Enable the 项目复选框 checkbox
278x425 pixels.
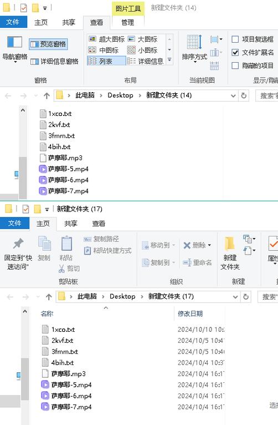pos(235,39)
